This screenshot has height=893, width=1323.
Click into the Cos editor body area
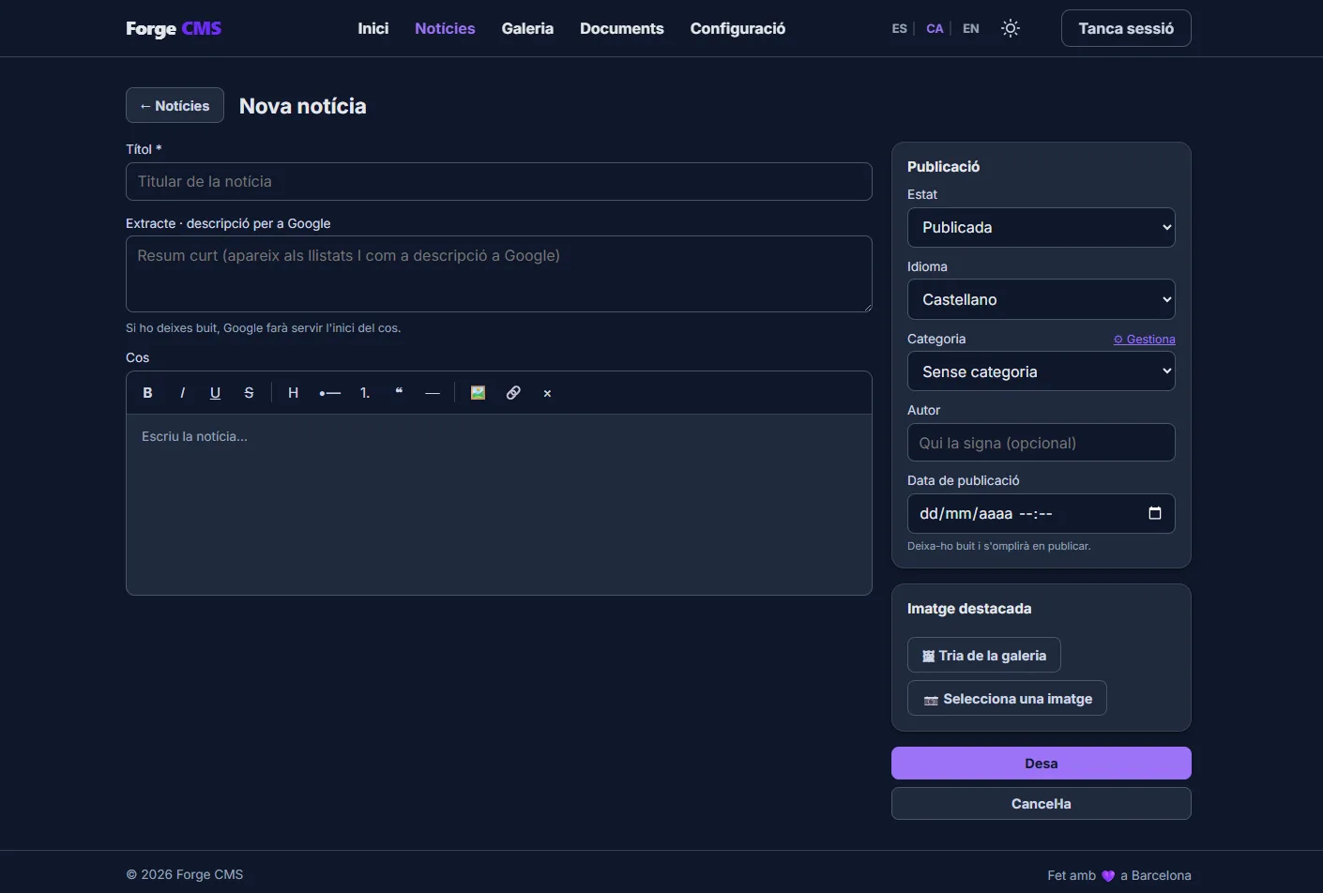tap(498, 505)
